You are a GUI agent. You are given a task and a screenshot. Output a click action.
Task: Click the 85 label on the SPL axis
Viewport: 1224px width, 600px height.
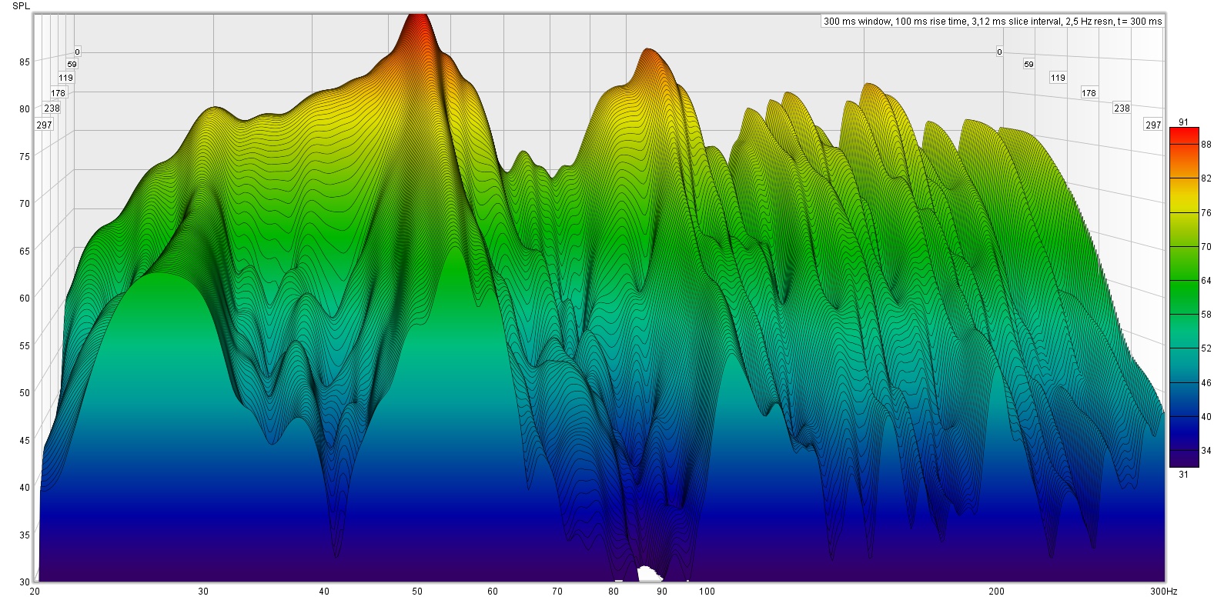coord(25,62)
